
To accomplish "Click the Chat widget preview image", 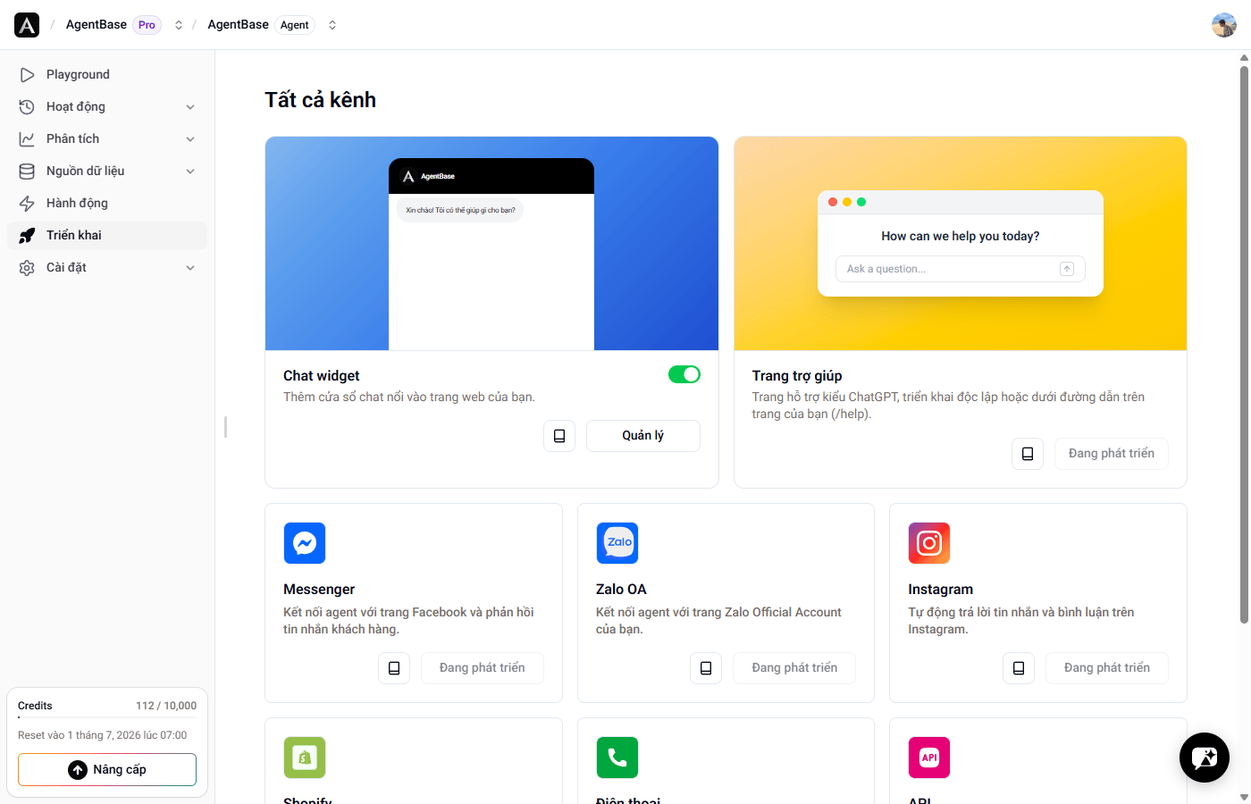I will point(492,244).
